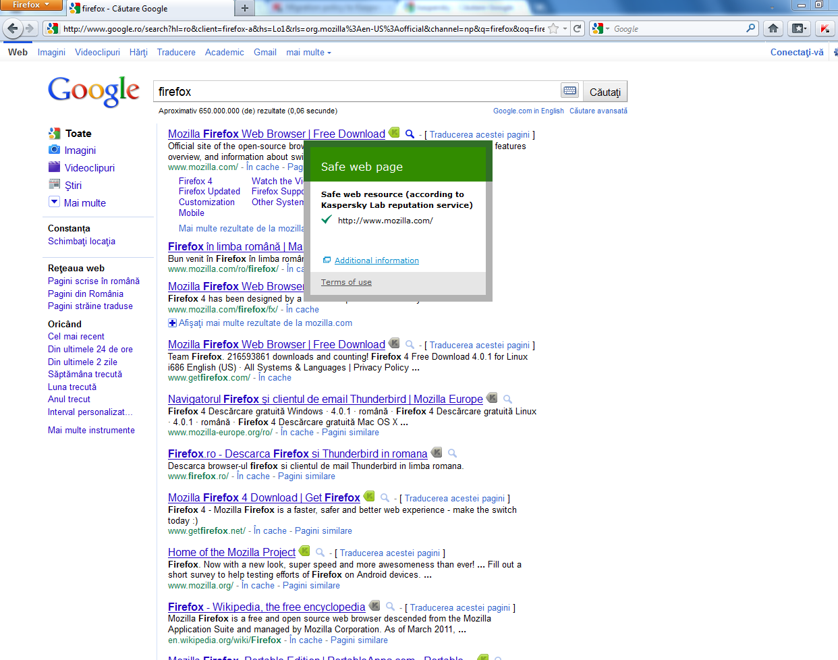Select 'Pagini scrise în română' filter
Viewport: 838px width, 660px height.
(x=94, y=281)
